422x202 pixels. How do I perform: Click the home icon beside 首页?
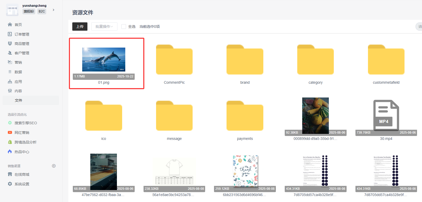10,24
